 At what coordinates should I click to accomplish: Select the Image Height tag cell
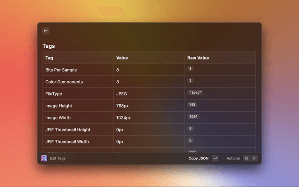pyautogui.click(x=58, y=106)
